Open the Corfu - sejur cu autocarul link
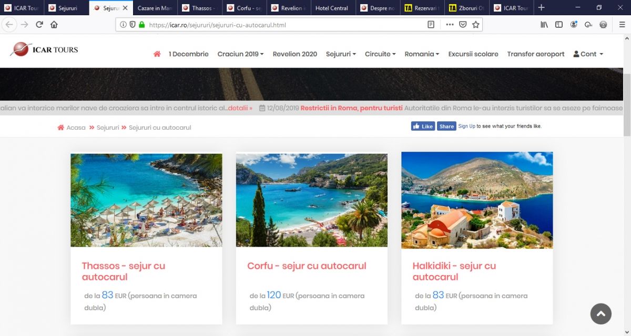Screen dimensions: 631x336 point(307,266)
